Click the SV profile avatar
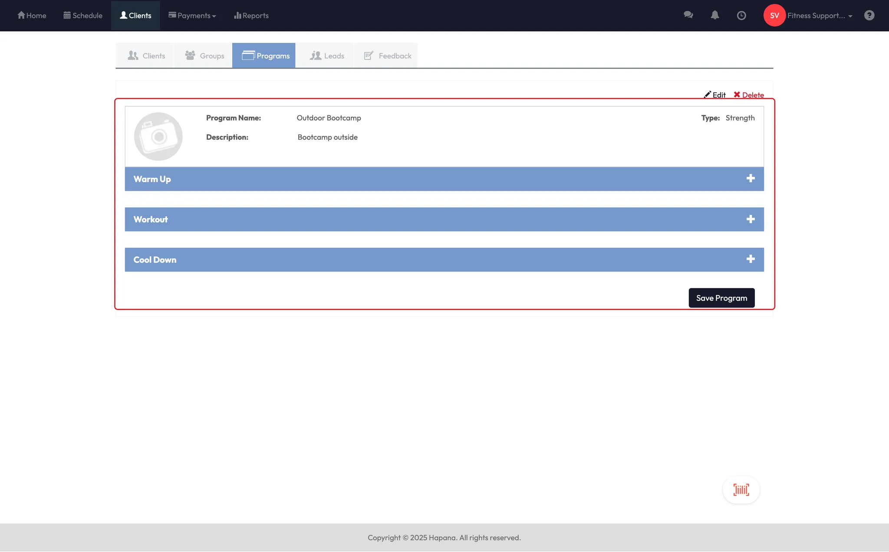Screen dimensions: 889x552 pos(774,16)
